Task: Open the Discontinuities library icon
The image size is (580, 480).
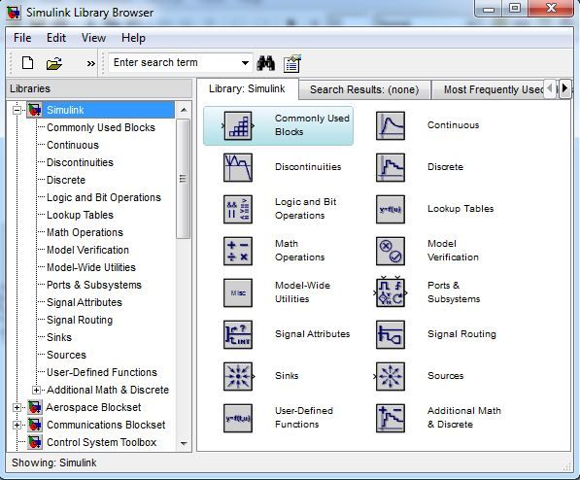Action: [238, 168]
